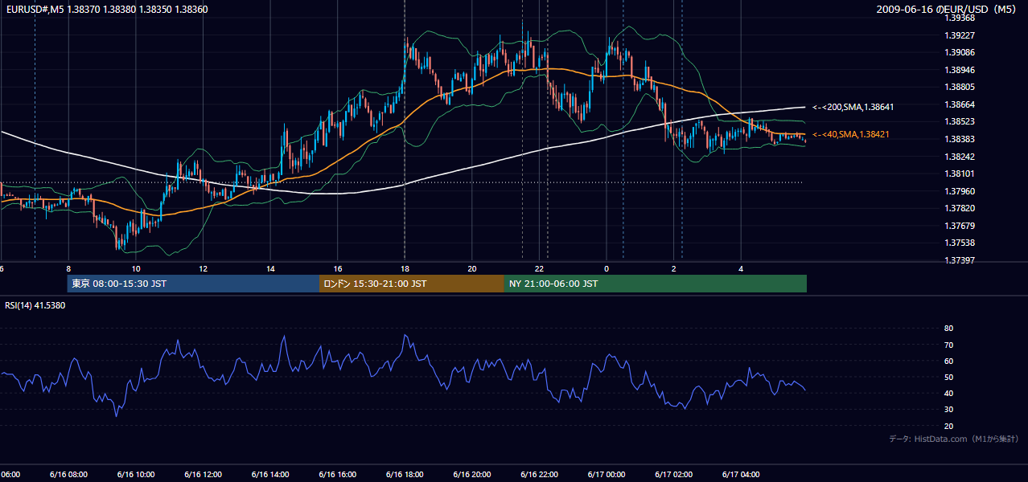This screenshot has width=1028, height=482.
Task: Click the bottom time label 6/16 10:00
Action: pyautogui.click(x=135, y=475)
